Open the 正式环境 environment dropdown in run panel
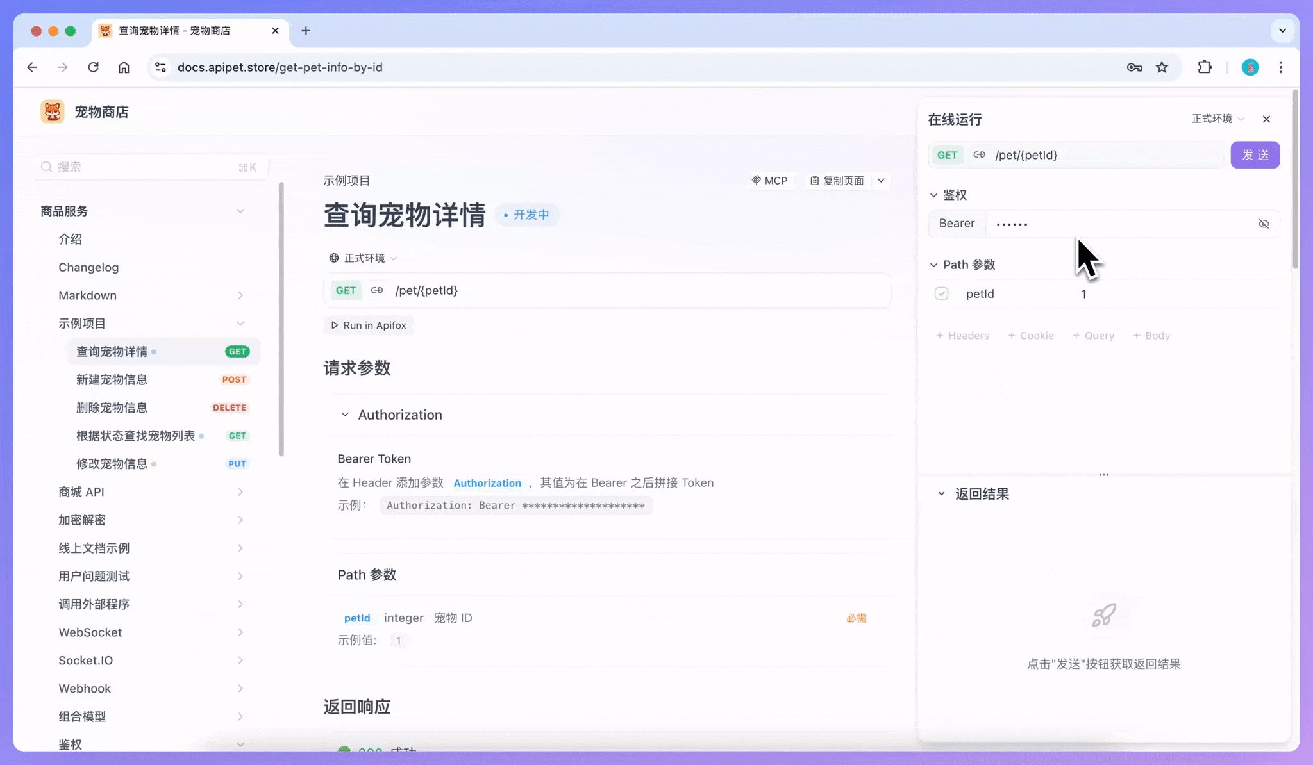1313x765 pixels. [x=1216, y=119]
